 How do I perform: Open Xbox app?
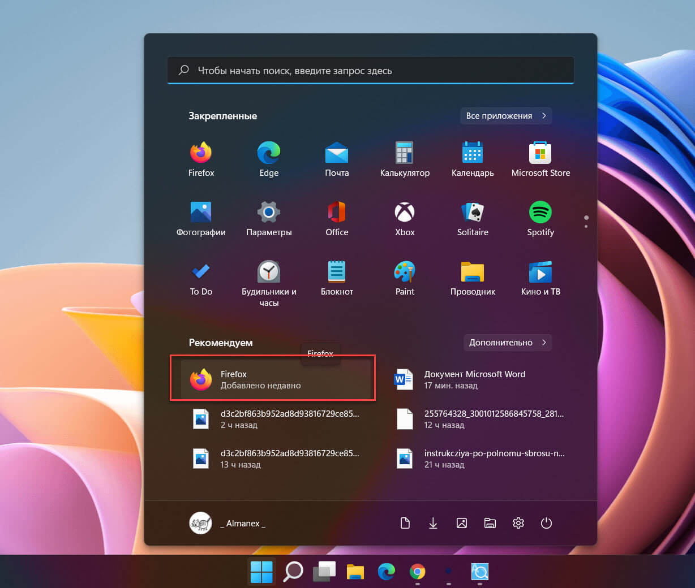[405, 219]
